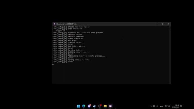194x109 pixels.
Task: Open the clock and date flyout
Action: [x=176, y=106]
